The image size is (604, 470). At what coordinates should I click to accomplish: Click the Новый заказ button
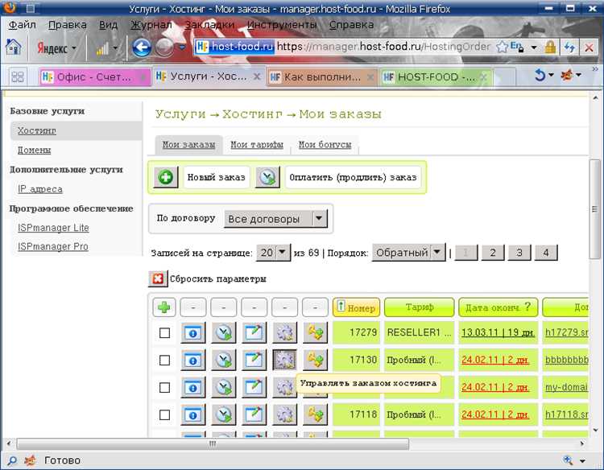[216, 177]
